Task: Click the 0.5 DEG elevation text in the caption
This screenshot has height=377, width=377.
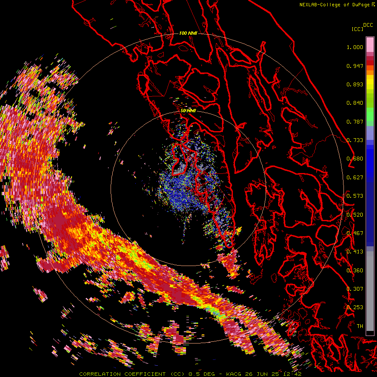Action: point(202,374)
